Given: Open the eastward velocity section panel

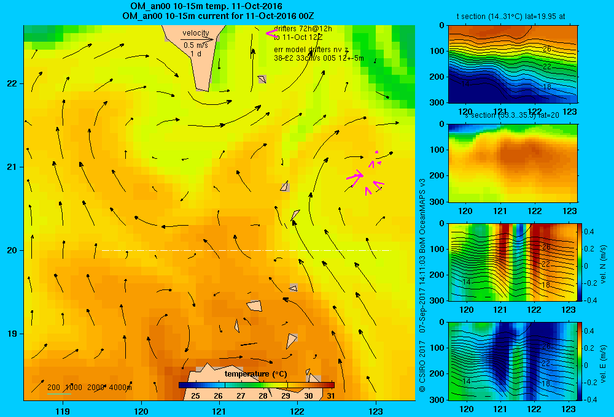Looking at the screenshot, I should tap(512, 361).
